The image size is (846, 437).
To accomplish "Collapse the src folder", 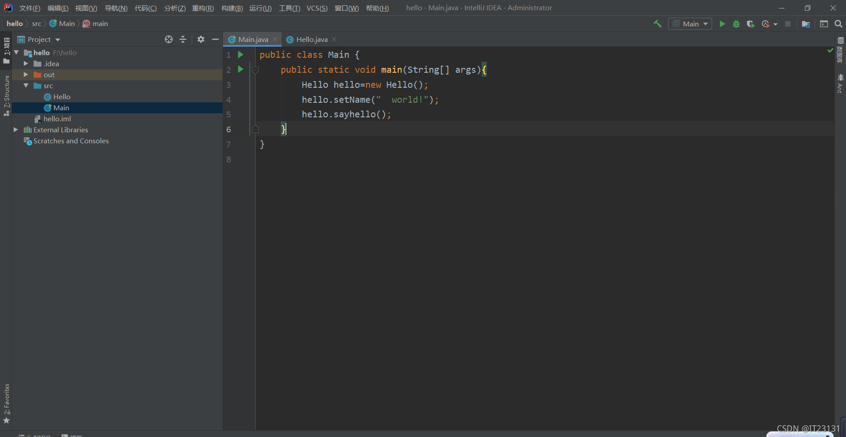I will 26,86.
